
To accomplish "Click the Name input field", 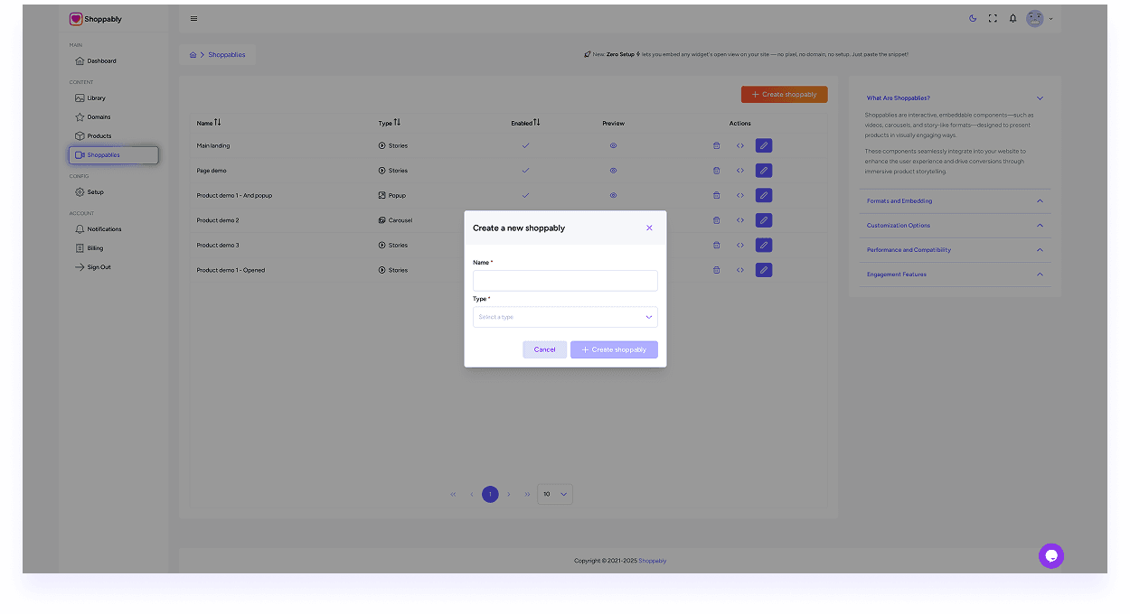I will (565, 281).
